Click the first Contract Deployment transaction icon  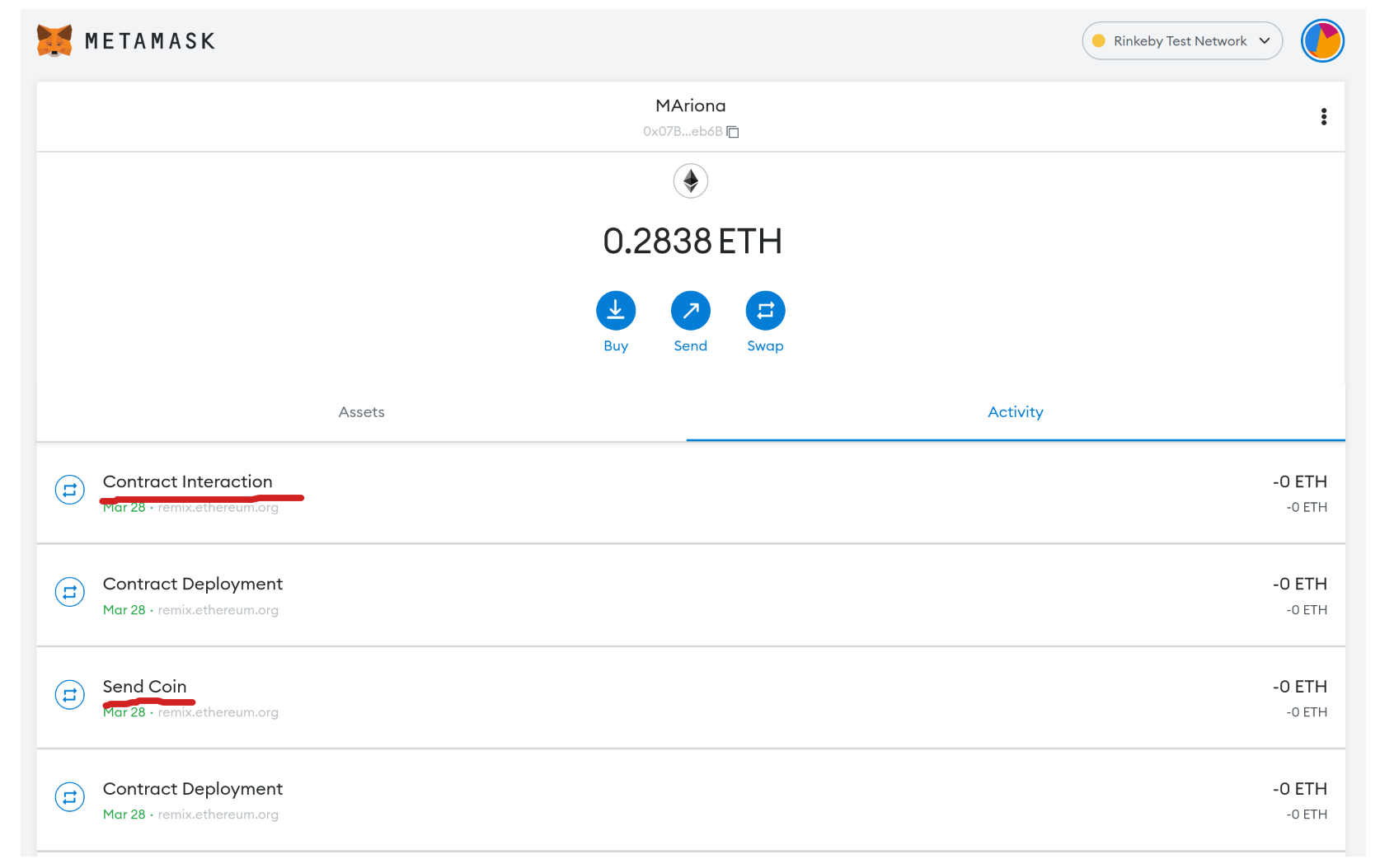[70, 591]
